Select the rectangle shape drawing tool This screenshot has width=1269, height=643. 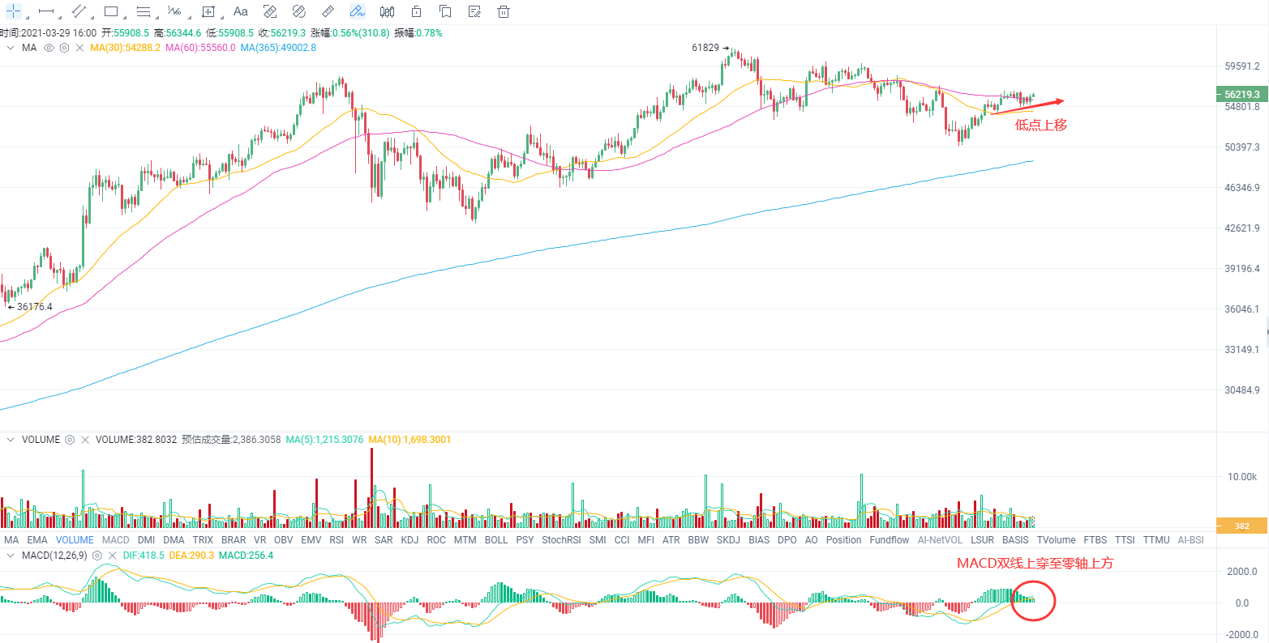point(111,11)
